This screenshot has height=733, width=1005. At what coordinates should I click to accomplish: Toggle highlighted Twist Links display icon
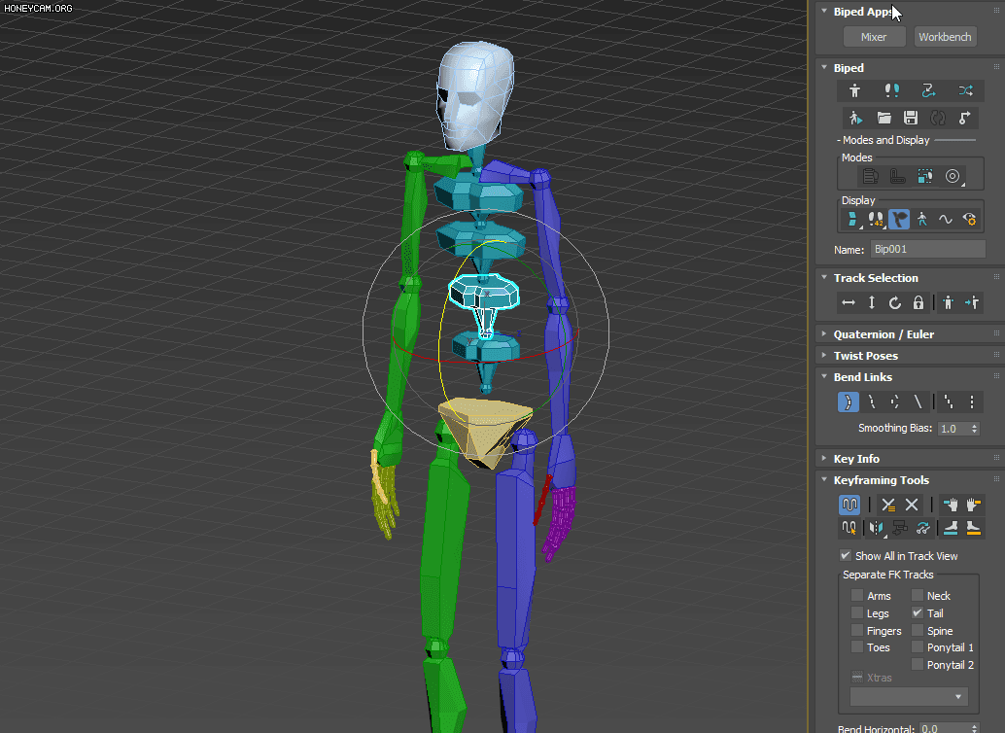point(899,220)
